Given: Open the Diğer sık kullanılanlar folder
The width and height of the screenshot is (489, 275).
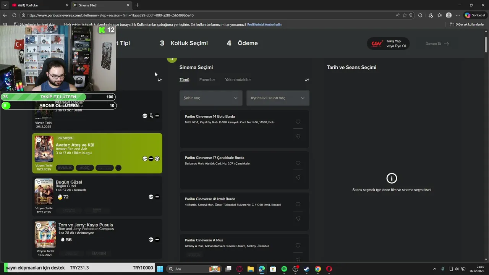Looking at the screenshot, I should tap(467, 24).
